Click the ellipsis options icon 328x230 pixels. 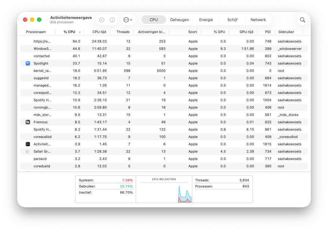tap(126, 20)
